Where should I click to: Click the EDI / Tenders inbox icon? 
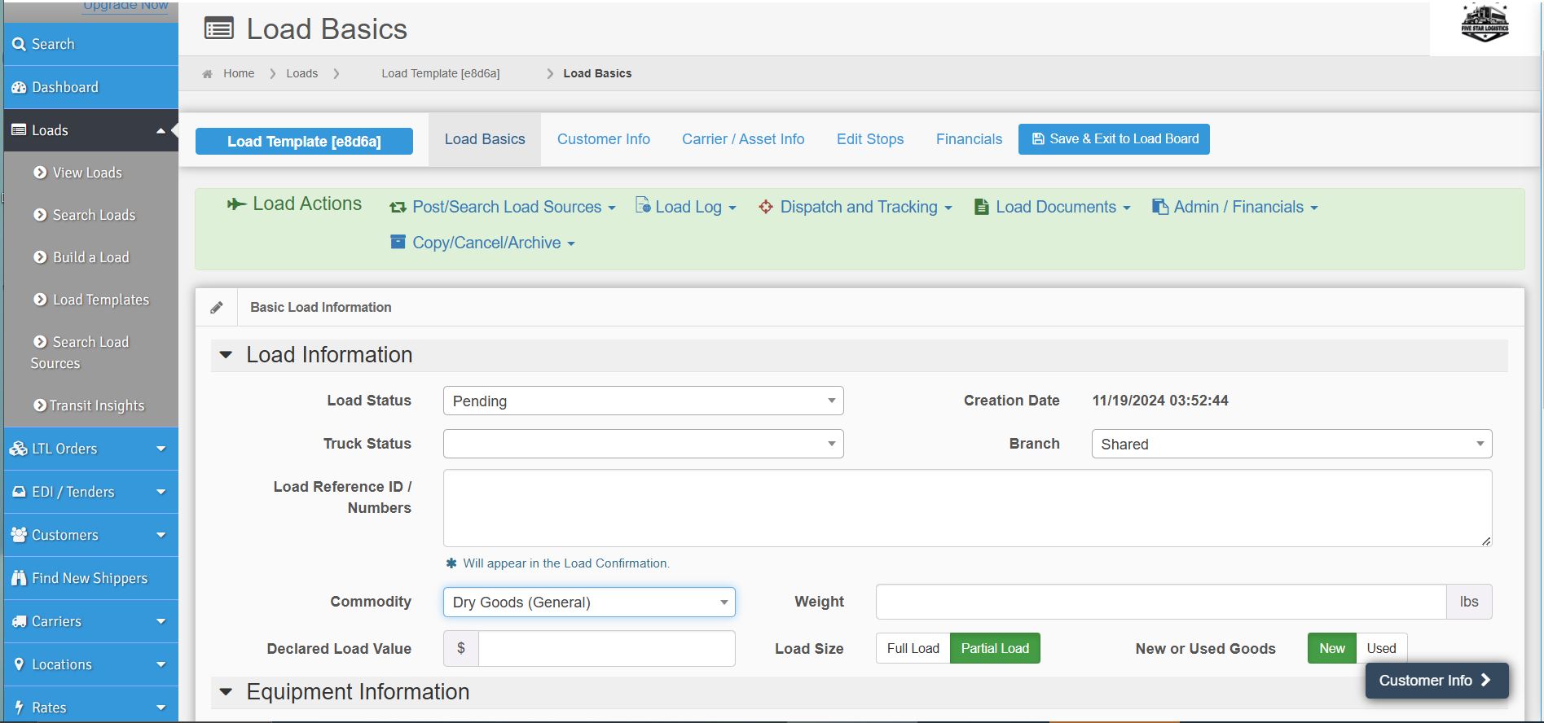pos(19,492)
